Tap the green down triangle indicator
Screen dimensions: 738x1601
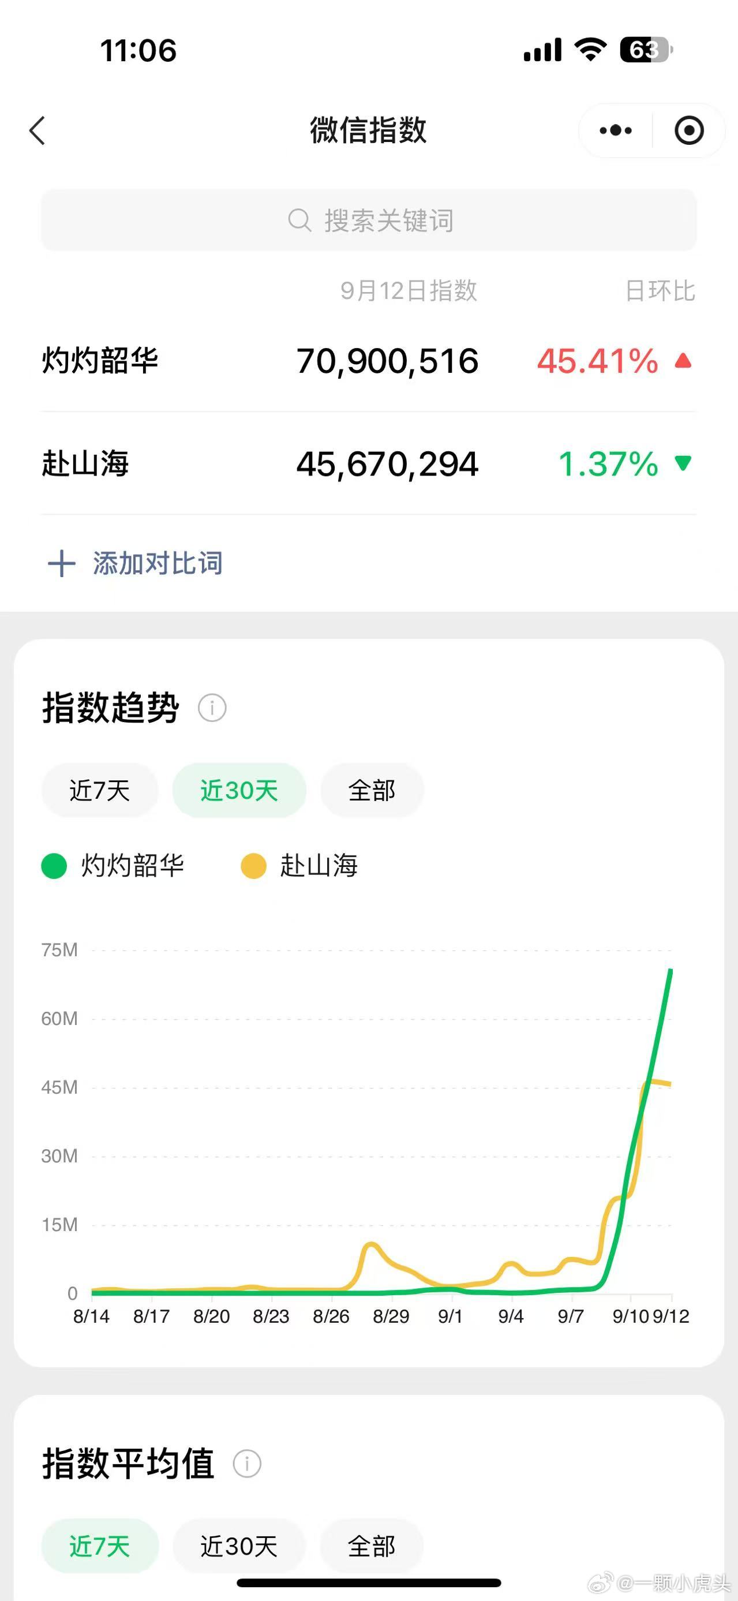click(683, 463)
